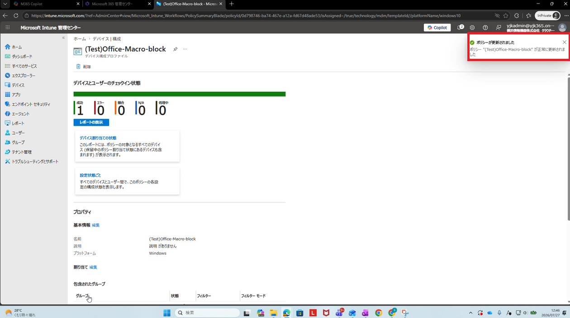
Task: Open Groups (グループ) in sidebar
Action: pos(15,142)
